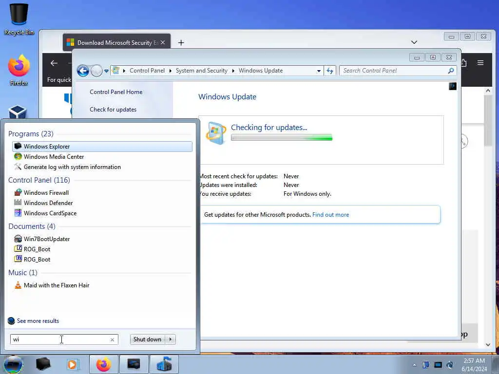Click the taskbar clock

(x=474, y=365)
